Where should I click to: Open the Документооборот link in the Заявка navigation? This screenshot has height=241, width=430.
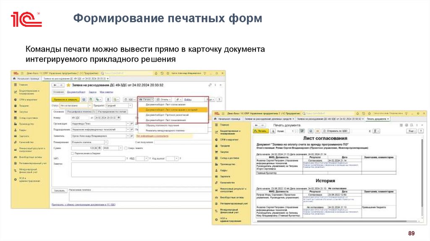(76, 92)
